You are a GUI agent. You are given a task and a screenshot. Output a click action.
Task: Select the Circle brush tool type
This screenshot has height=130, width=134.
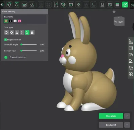6,33
